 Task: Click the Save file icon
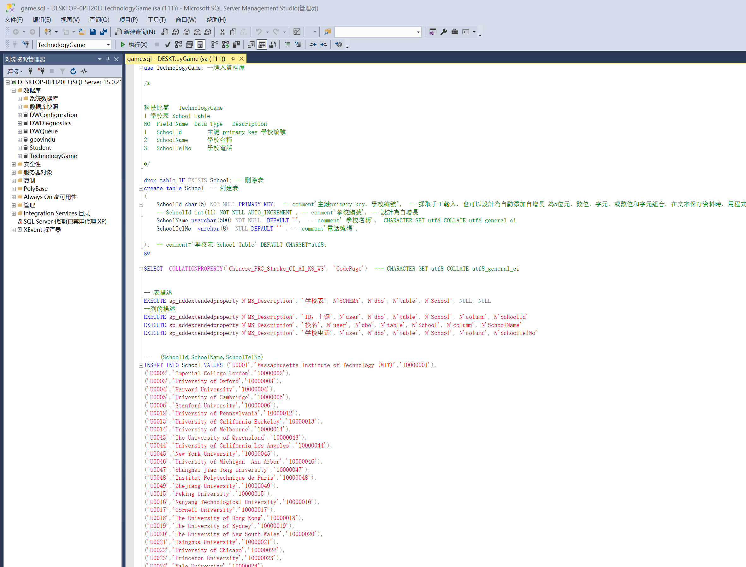click(x=92, y=32)
